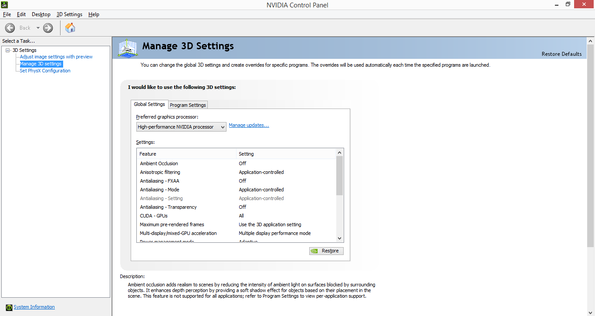
Task: Open the Preferred graphics processor dropdown
Action: [181, 127]
